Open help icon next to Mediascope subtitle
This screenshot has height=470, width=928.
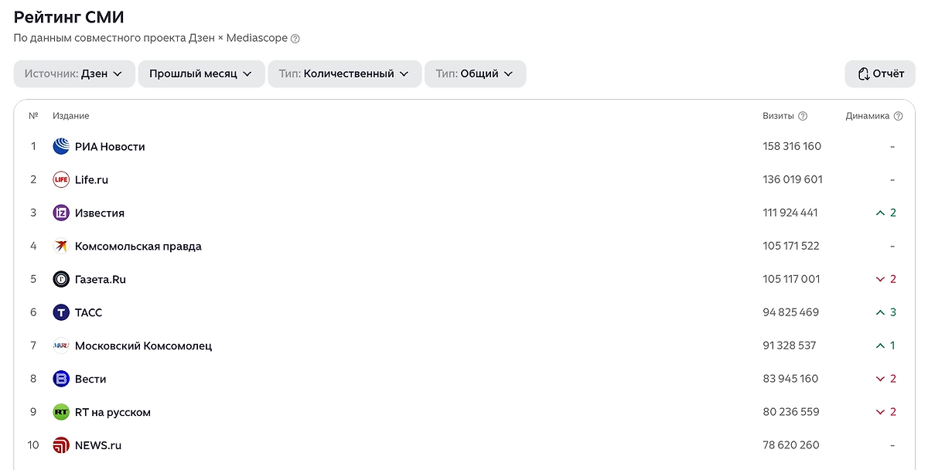295,38
